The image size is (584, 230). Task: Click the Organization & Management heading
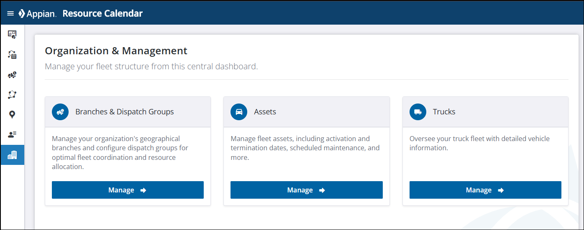coord(116,51)
